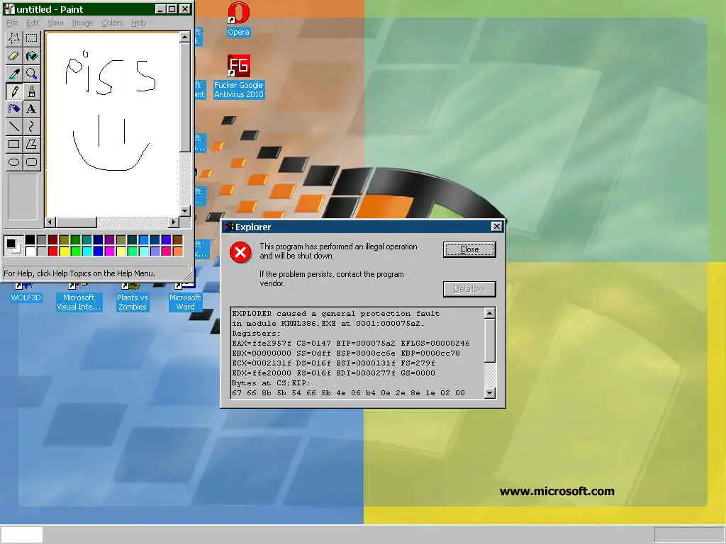
Task: Click Paint horizontal scroll right arrow
Action: pyautogui.click(x=174, y=222)
